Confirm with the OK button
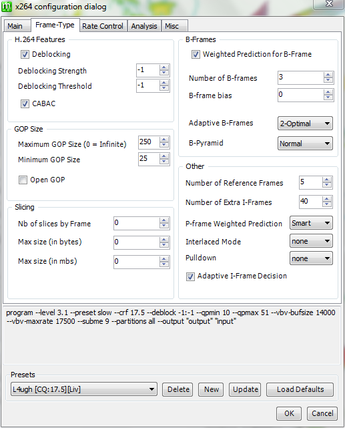 pyautogui.click(x=289, y=413)
